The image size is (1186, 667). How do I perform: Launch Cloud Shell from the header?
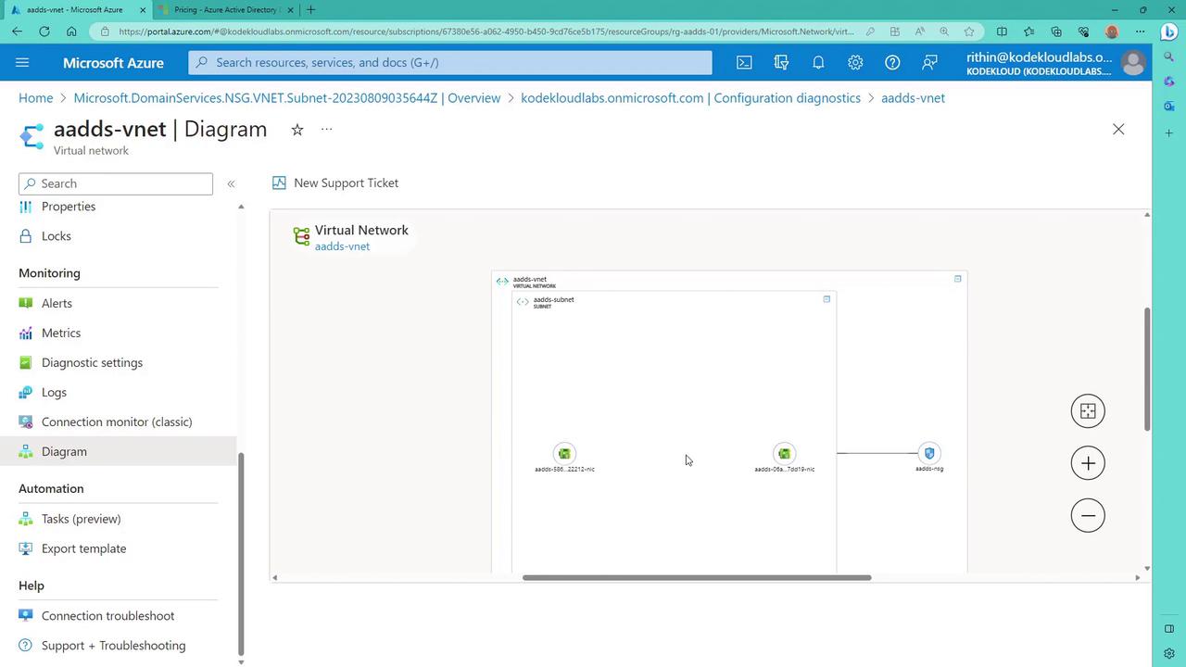[x=744, y=62]
